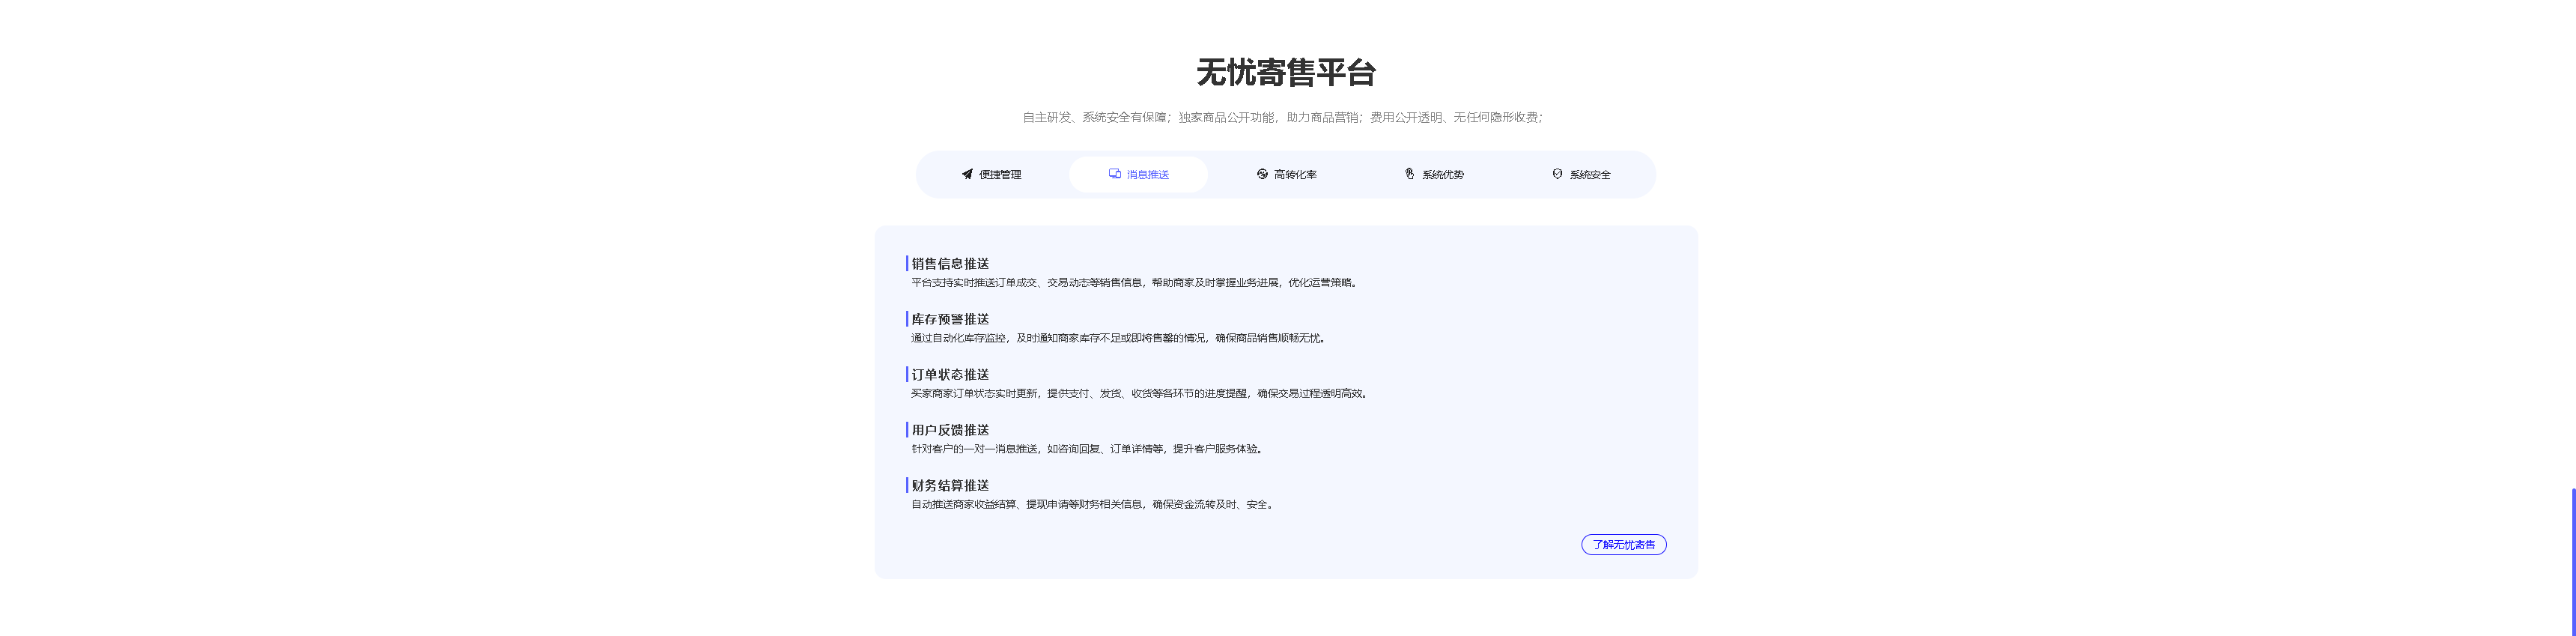Click the description starting with 平台支持实时推送
Viewport: 2576px width, 636px height.
1134,283
